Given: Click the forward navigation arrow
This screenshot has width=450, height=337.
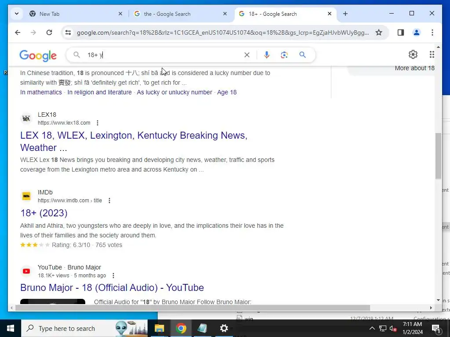Looking at the screenshot, I should [x=33, y=32].
